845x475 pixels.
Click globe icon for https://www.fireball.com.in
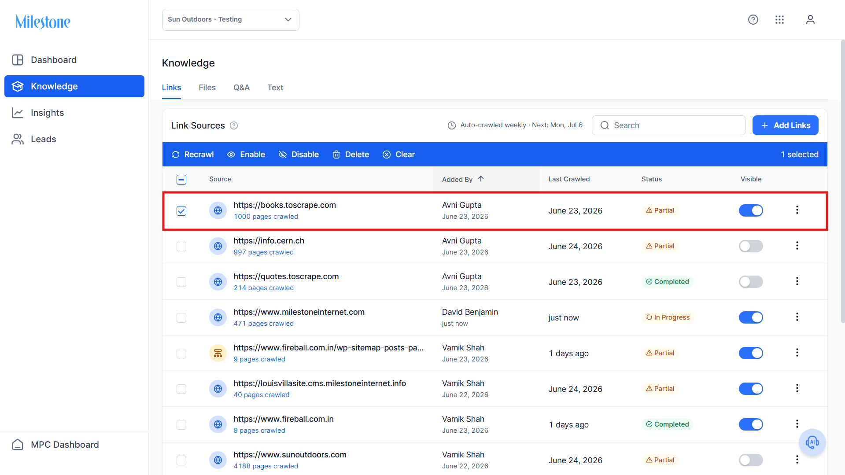218,424
